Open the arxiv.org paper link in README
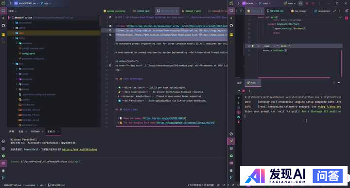The height and width of the screenshot is (188, 350). 164,118
